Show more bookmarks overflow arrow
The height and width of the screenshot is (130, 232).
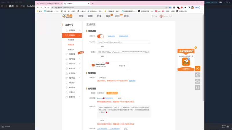pos(202,11)
